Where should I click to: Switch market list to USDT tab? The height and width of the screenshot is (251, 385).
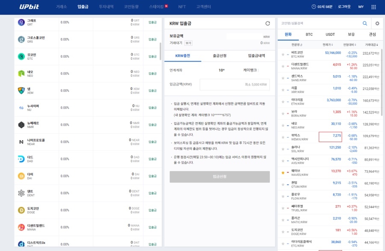pos(330,35)
